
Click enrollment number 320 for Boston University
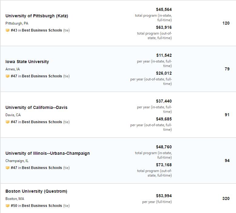226,198
